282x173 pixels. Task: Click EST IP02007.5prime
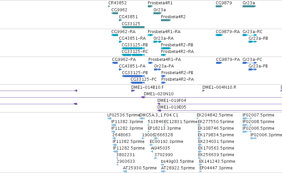click(247, 119)
